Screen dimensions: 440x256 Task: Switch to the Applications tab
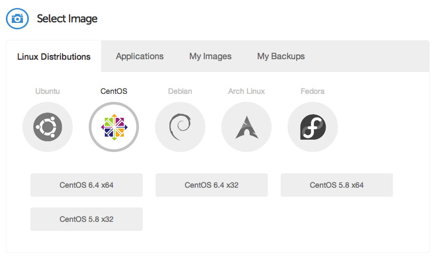[x=140, y=56]
